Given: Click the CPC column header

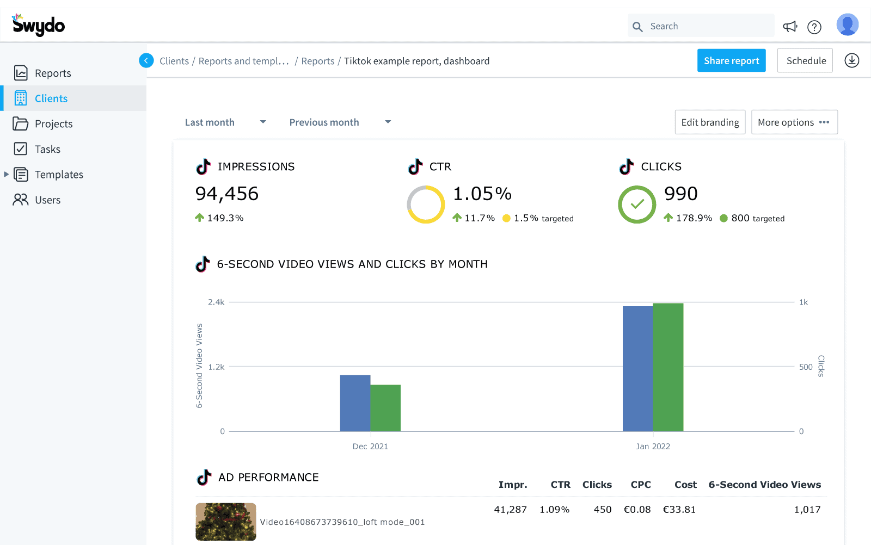Looking at the screenshot, I should click(641, 485).
